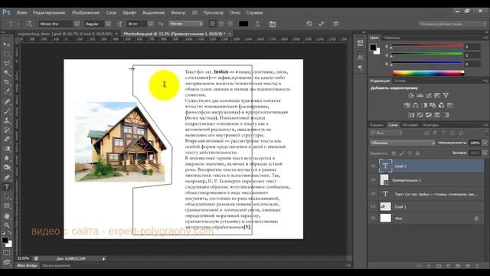The image size is (490, 276).
Task: Select the Lasso tool
Action: pos(7,64)
